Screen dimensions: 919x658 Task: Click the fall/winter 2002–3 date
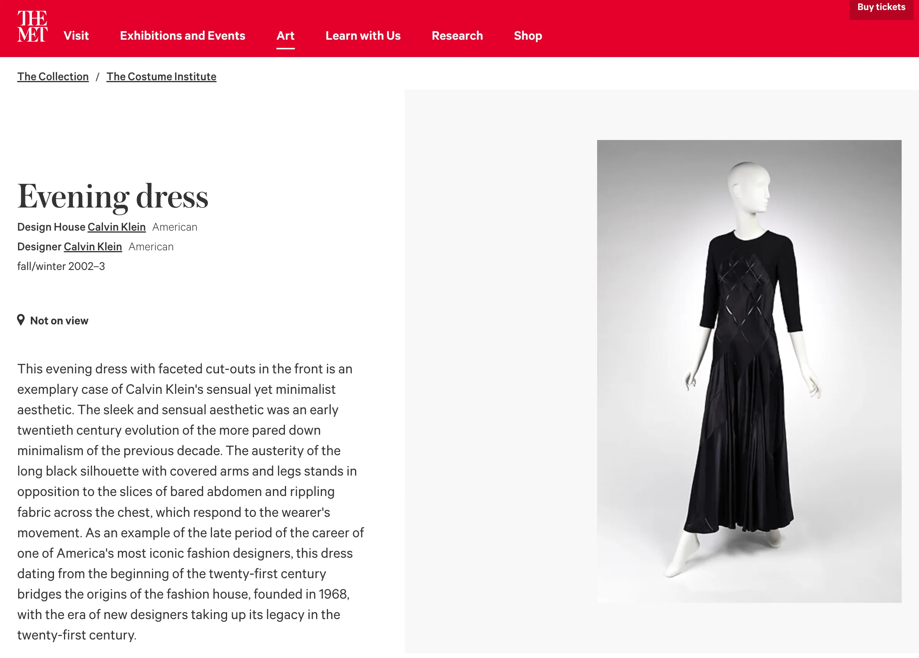point(61,266)
